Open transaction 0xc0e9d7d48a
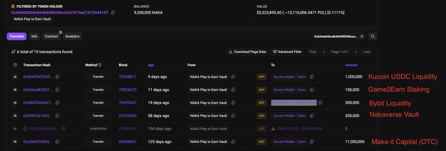The image size is (446, 151). point(38,141)
